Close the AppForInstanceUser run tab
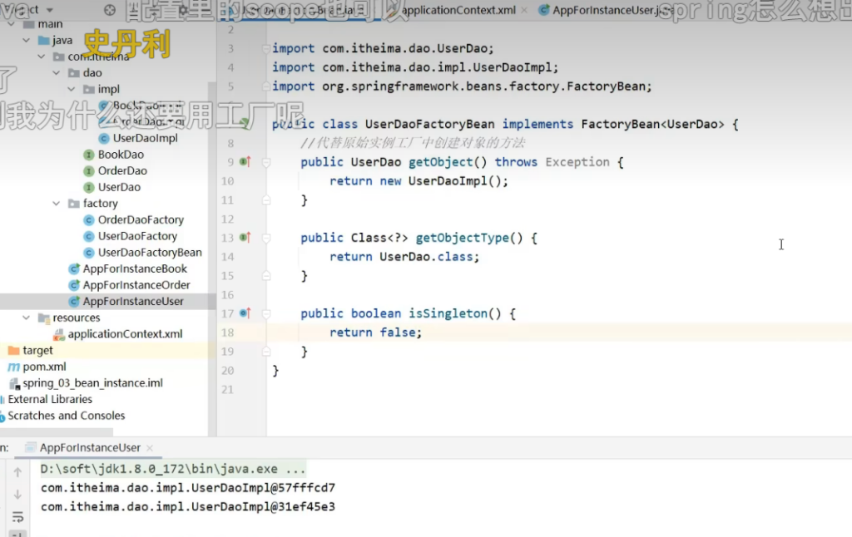Viewport: 852px width, 537px height. pos(150,448)
